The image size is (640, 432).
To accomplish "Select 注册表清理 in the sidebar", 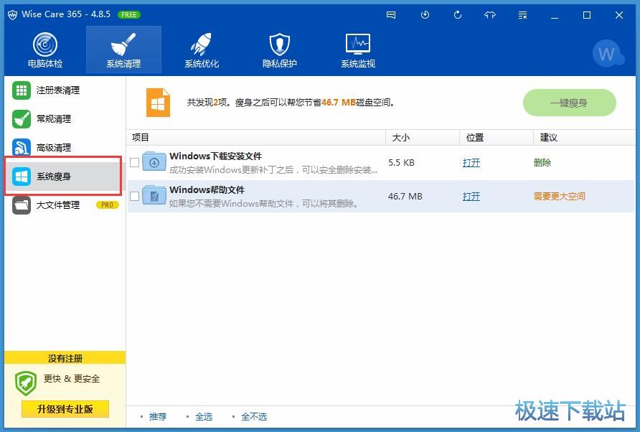I will coord(63,90).
